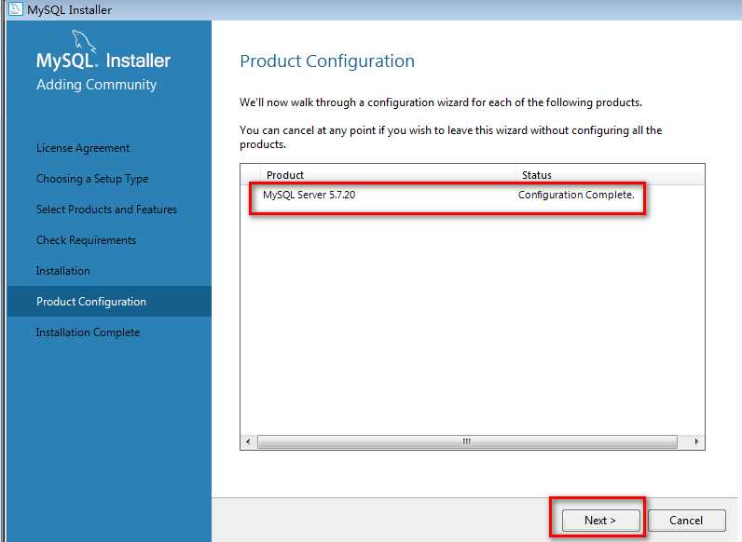Click the horizontal scrollbar thumb
Viewport: 742px width, 542px height.
467,441
